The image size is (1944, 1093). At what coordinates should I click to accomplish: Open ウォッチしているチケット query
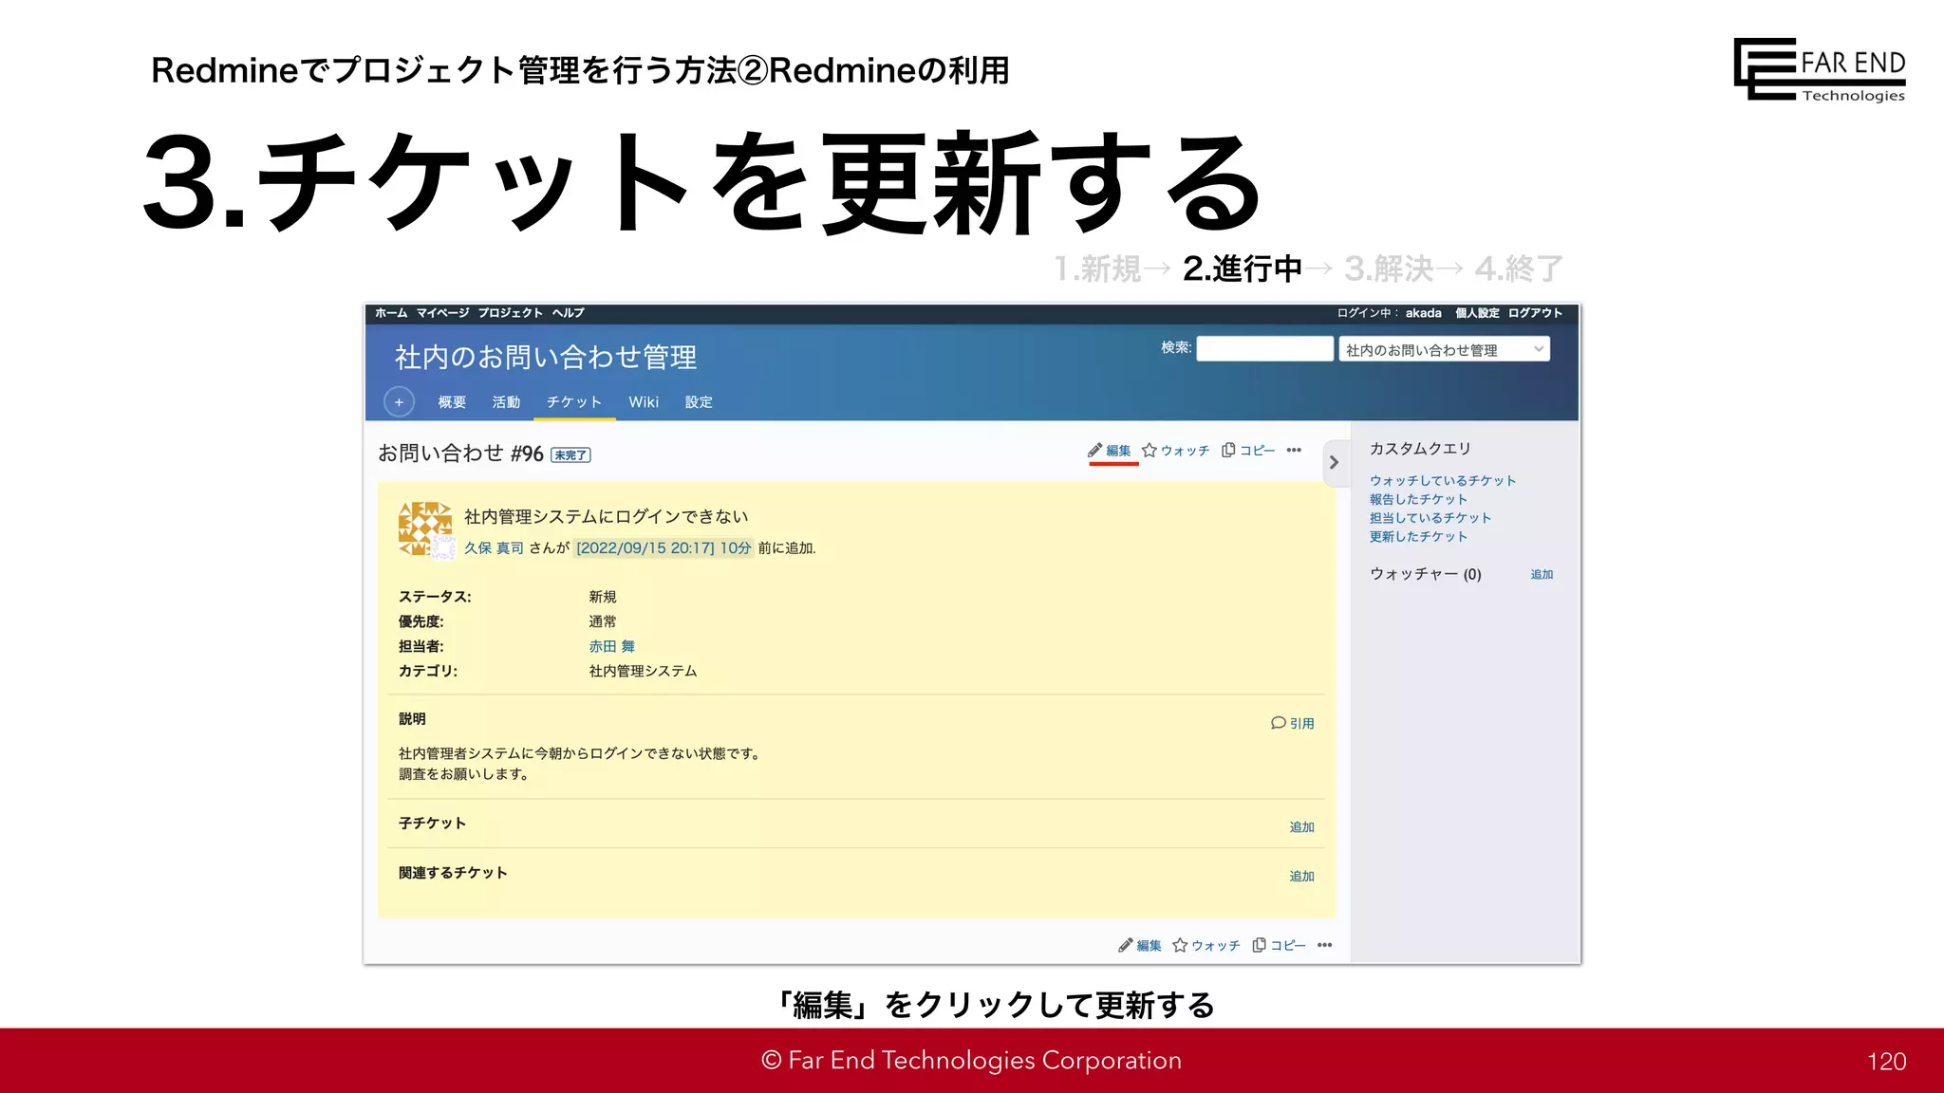tap(1442, 481)
